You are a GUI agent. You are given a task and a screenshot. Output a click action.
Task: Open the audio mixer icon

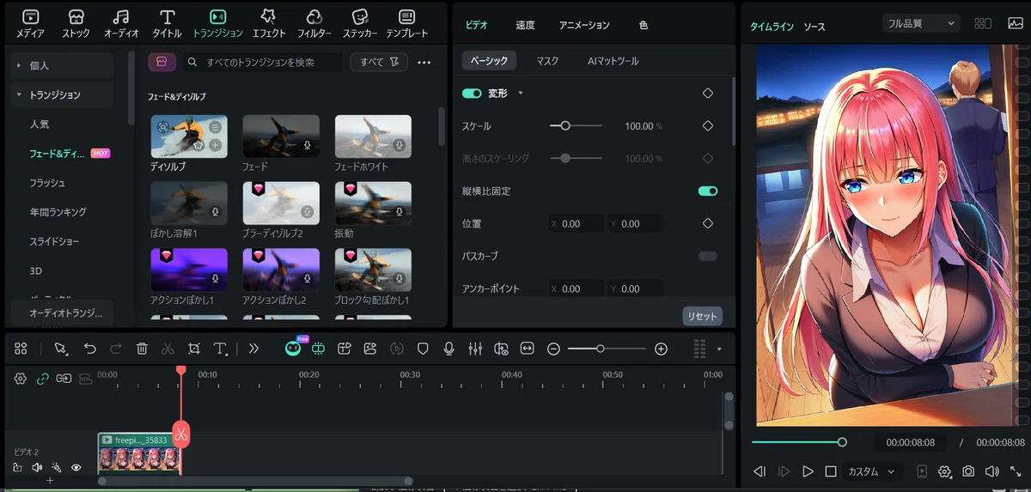click(x=475, y=349)
